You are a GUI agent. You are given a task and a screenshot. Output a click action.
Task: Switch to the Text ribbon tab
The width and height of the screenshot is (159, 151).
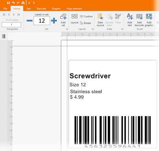29,9
